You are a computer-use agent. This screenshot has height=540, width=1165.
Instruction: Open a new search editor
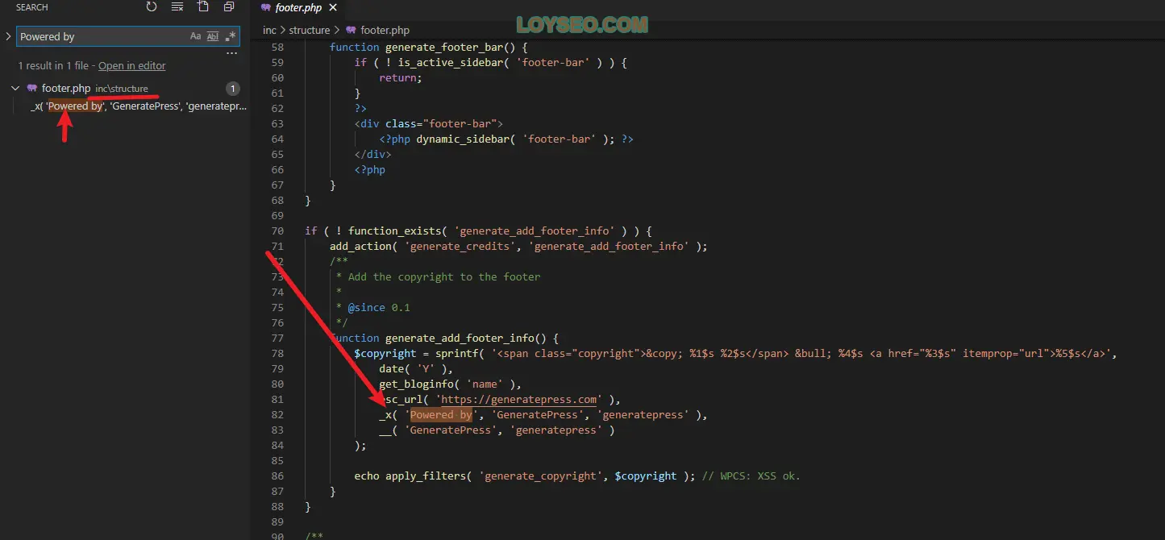203,7
